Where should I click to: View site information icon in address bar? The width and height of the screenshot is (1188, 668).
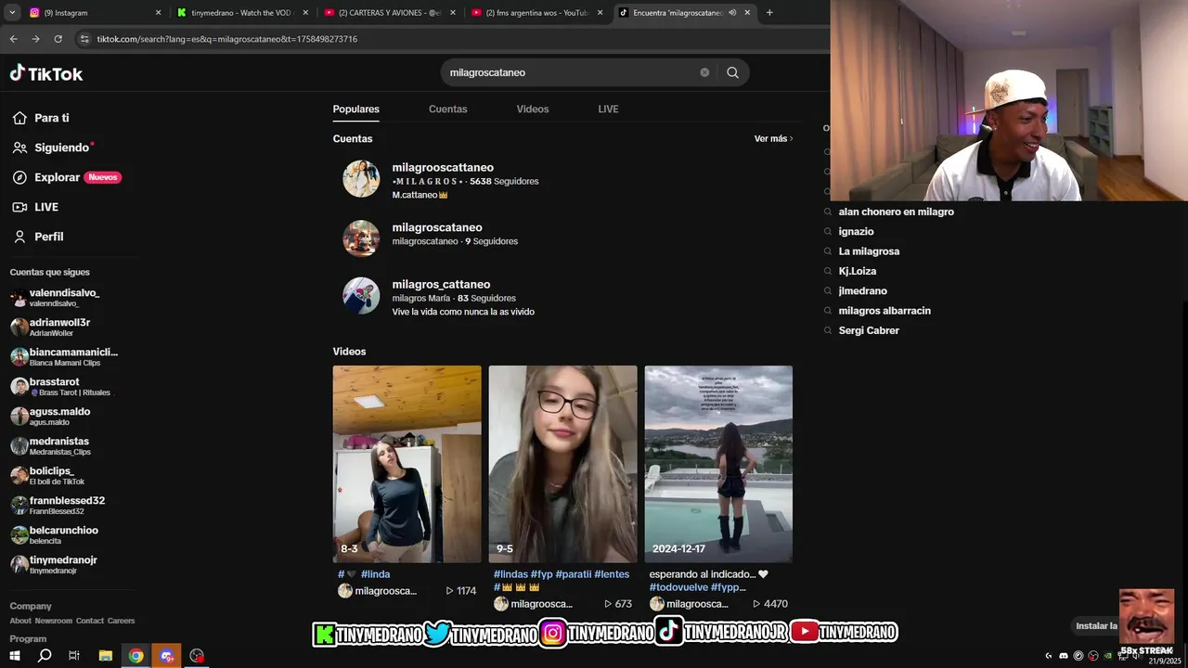[84, 39]
